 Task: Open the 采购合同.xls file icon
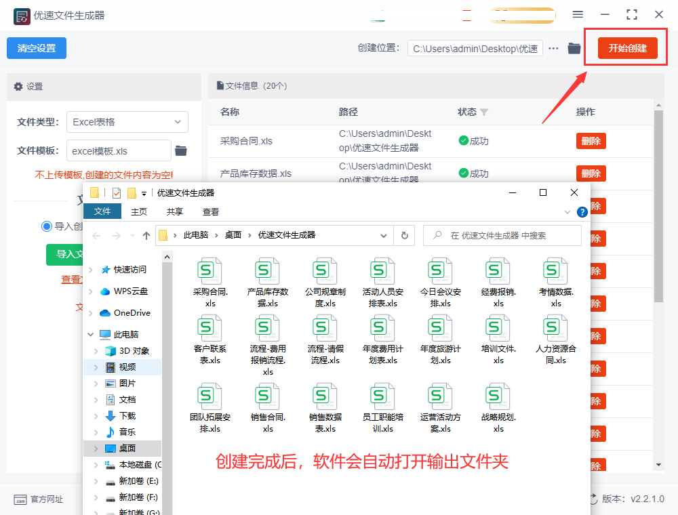click(210, 271)
